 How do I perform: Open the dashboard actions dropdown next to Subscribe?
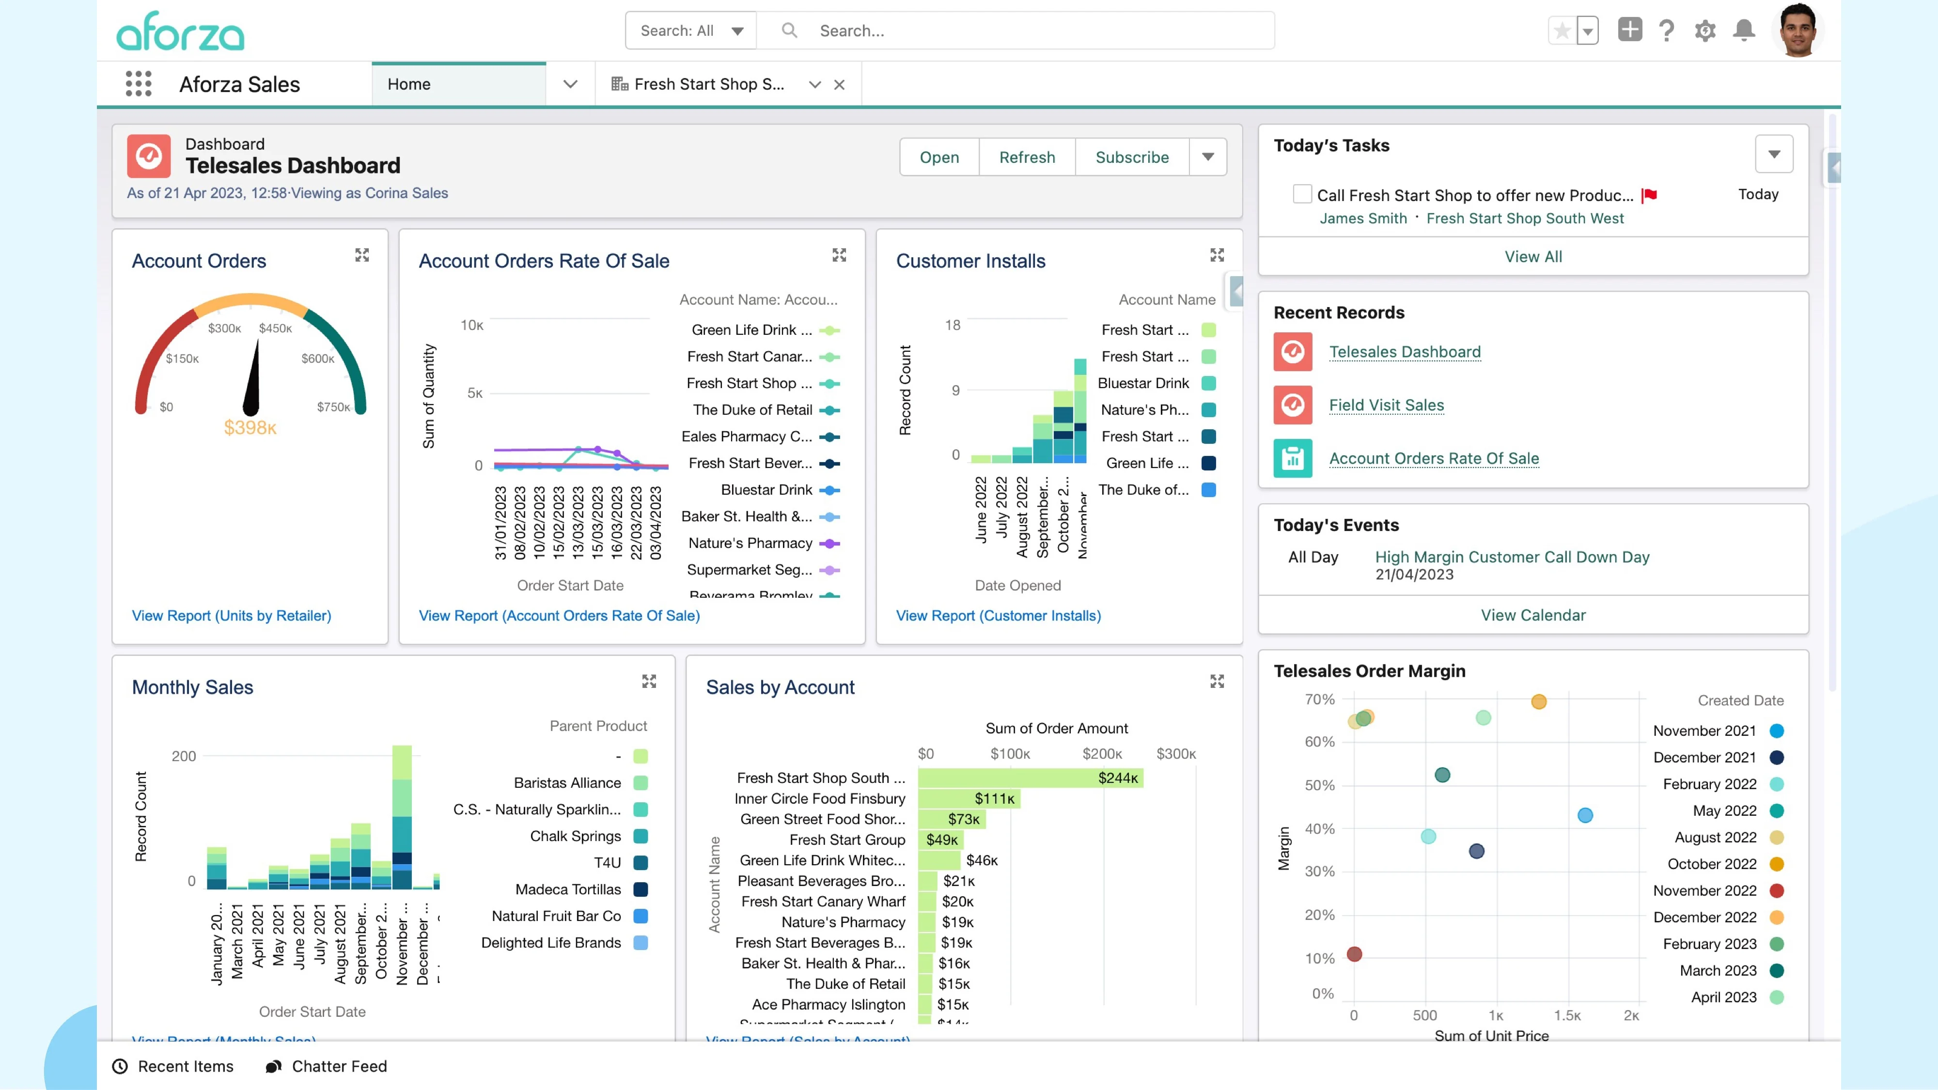point(1207,157)
